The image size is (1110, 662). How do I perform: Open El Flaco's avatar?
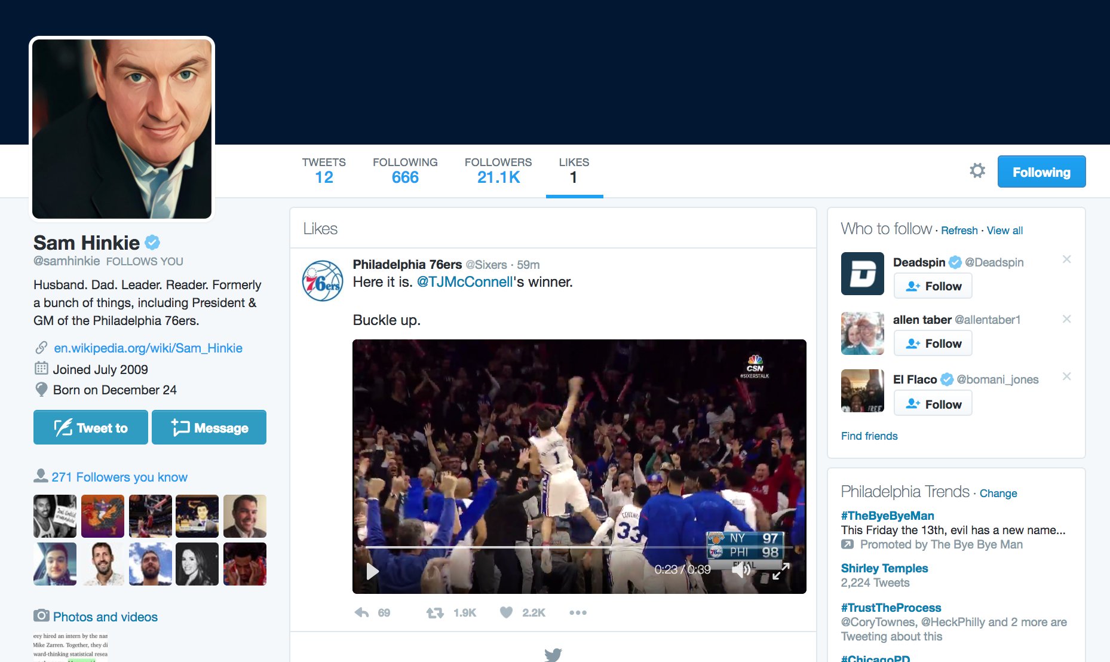pyautogui.click(x=863, y=391)
